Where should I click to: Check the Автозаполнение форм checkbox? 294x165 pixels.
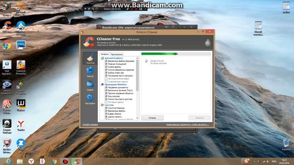[x=106, y=78]
